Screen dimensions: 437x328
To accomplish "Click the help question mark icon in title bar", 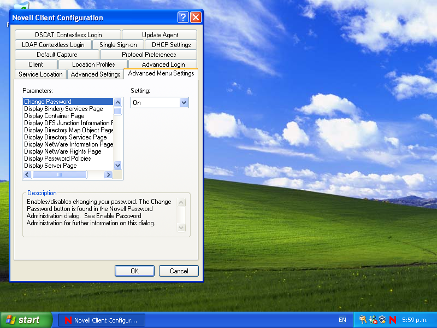I will 183,17.
